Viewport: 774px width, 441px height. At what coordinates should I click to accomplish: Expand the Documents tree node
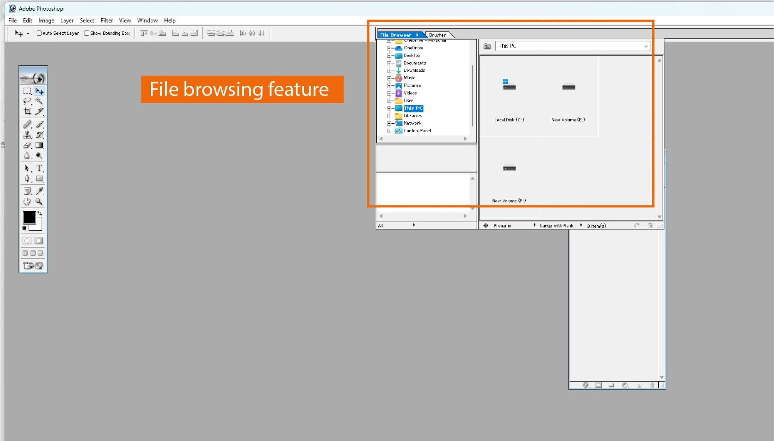[389, 63]
